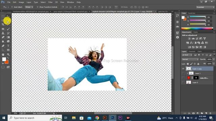Select the Brush tool
This screenshot has height=121, width=216.
pyautogui.click(x=8, y=29)
